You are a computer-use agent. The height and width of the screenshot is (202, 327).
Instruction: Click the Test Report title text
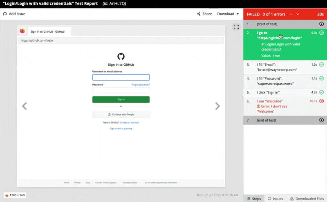pos(50,4)
